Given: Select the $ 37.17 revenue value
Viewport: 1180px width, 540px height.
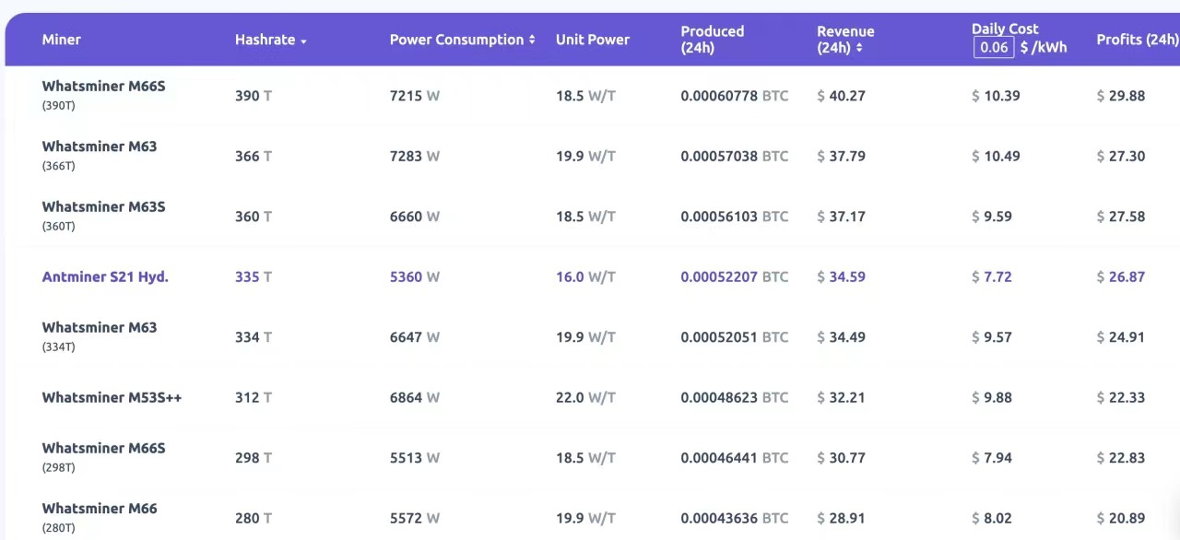Looking at the screenshot, I should 841,217.
